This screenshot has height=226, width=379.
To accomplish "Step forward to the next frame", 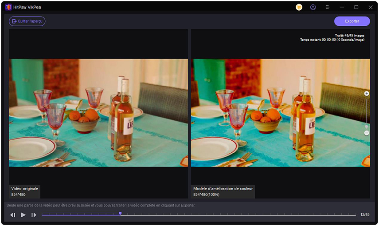I will click(x=34, y=215).
